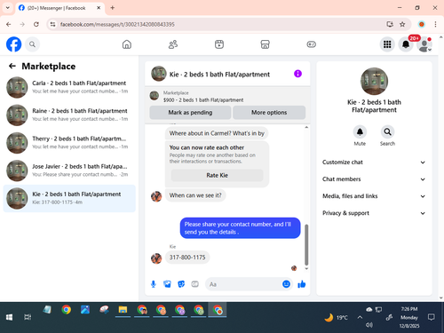Record a voice clip microphone icon
Screen dimensions: 444x333
[x=154, y=284]
